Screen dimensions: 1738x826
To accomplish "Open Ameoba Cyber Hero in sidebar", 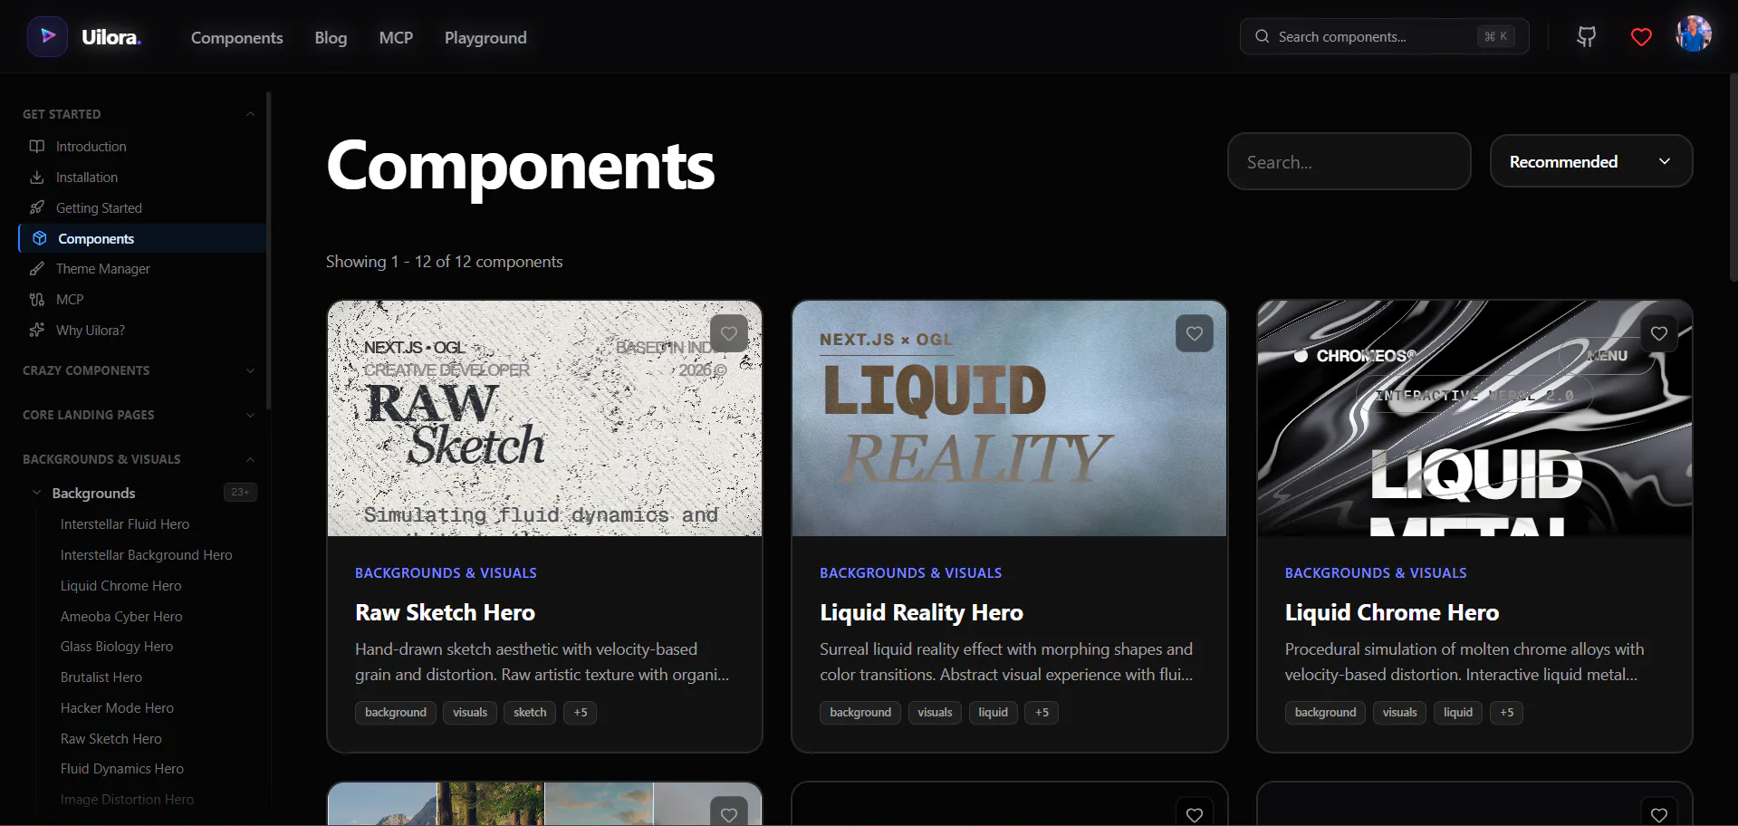I will (x=121, y=616).
